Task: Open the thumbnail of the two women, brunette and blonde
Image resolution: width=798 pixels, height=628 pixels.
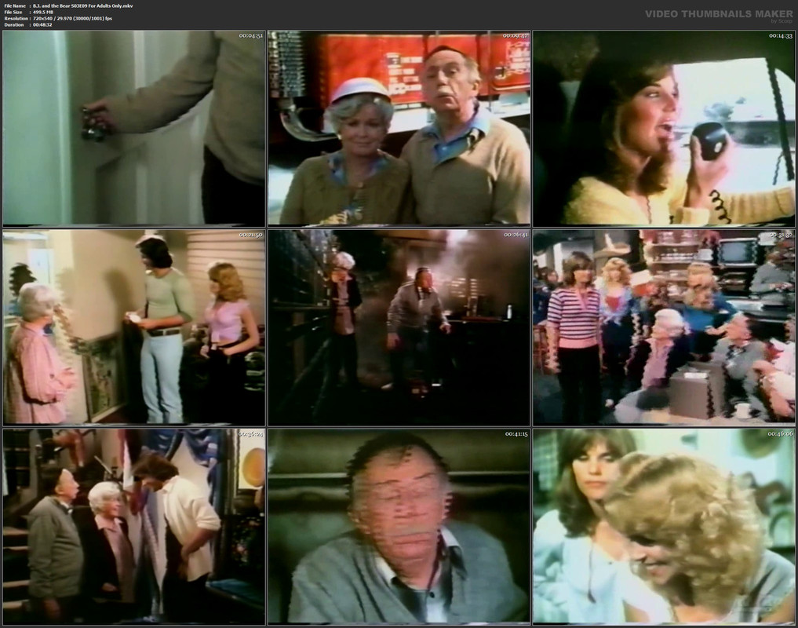Action: point(664,527)
